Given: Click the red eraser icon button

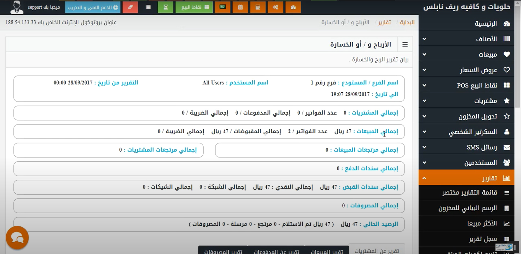Looking at the screenshot, I should point(130,7).
